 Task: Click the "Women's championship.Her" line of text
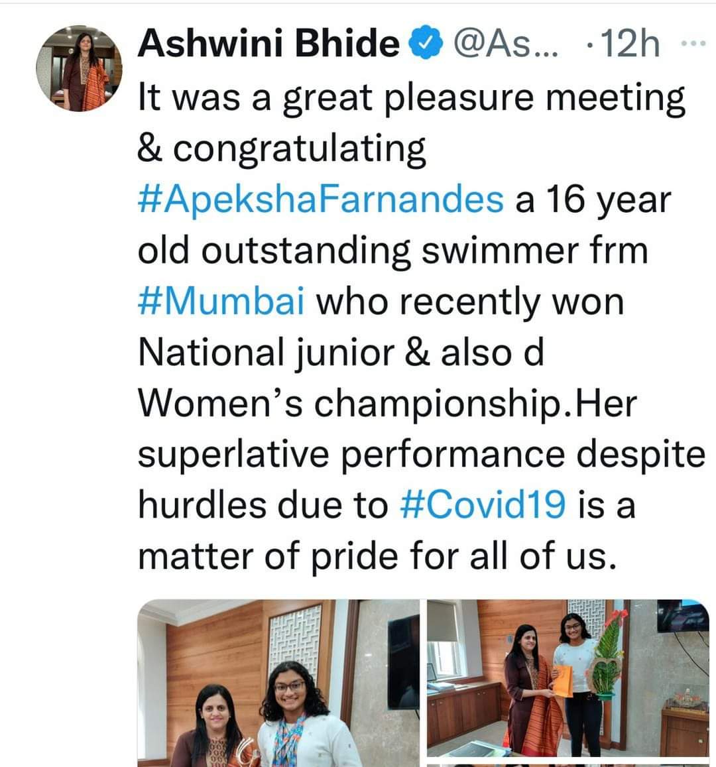pyautogui.click(x=387, y=403)
